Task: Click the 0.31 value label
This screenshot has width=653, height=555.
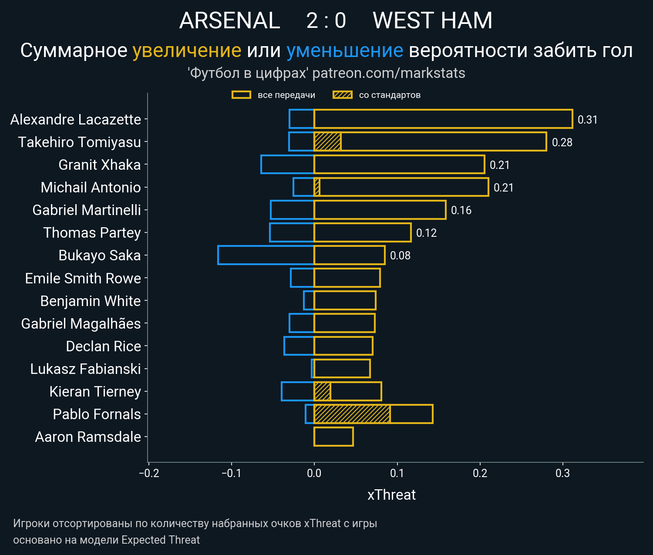Action: 587,120
